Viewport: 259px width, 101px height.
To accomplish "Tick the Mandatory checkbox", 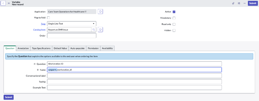I will pos(174,18).
